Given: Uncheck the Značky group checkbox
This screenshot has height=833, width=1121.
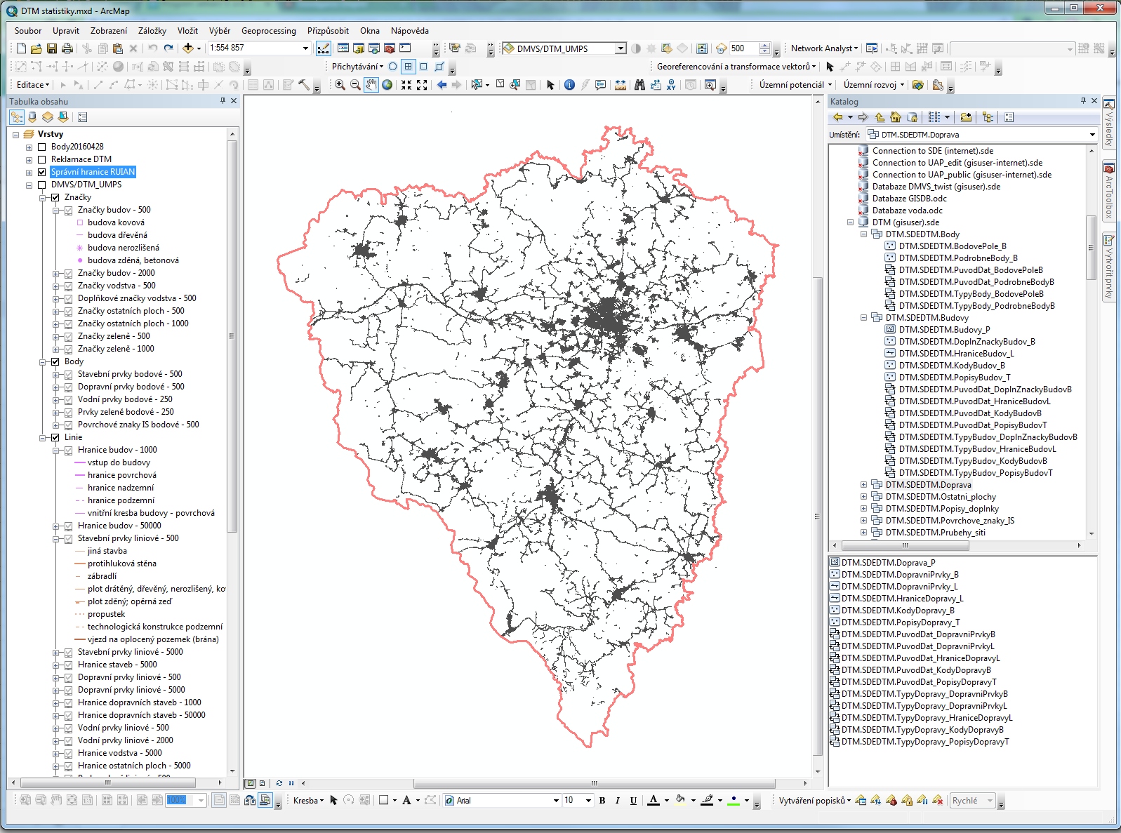Looking at the screenshot, I should click(x=55, y=197).
